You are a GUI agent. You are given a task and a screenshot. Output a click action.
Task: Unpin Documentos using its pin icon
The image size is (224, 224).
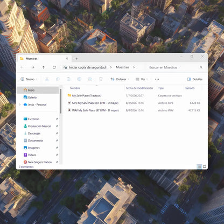pos(57,141)
